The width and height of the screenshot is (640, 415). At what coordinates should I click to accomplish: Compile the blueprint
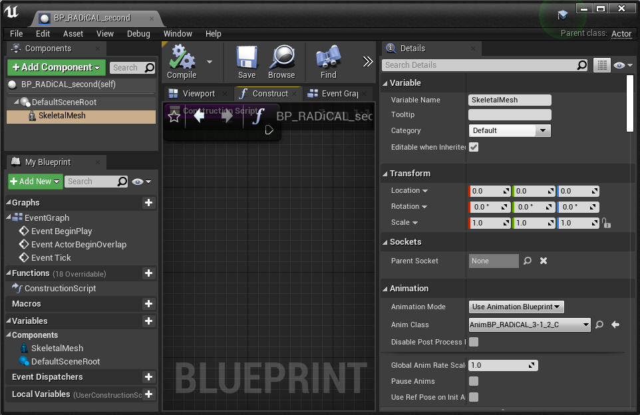181,62
